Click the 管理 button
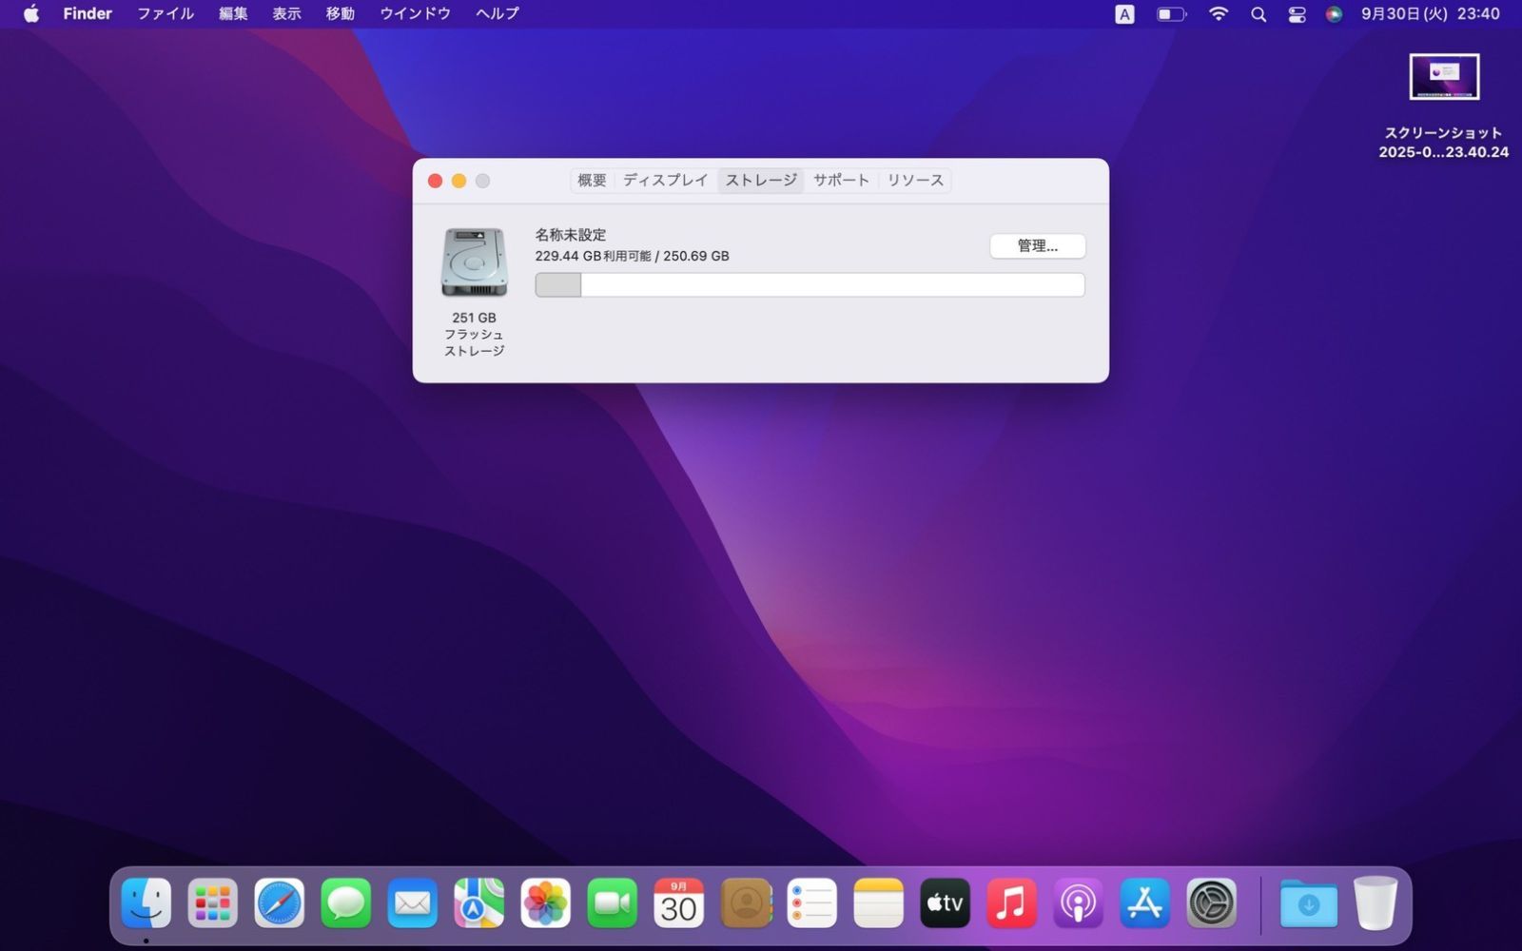1522x951 pixels. (1037, 246)
